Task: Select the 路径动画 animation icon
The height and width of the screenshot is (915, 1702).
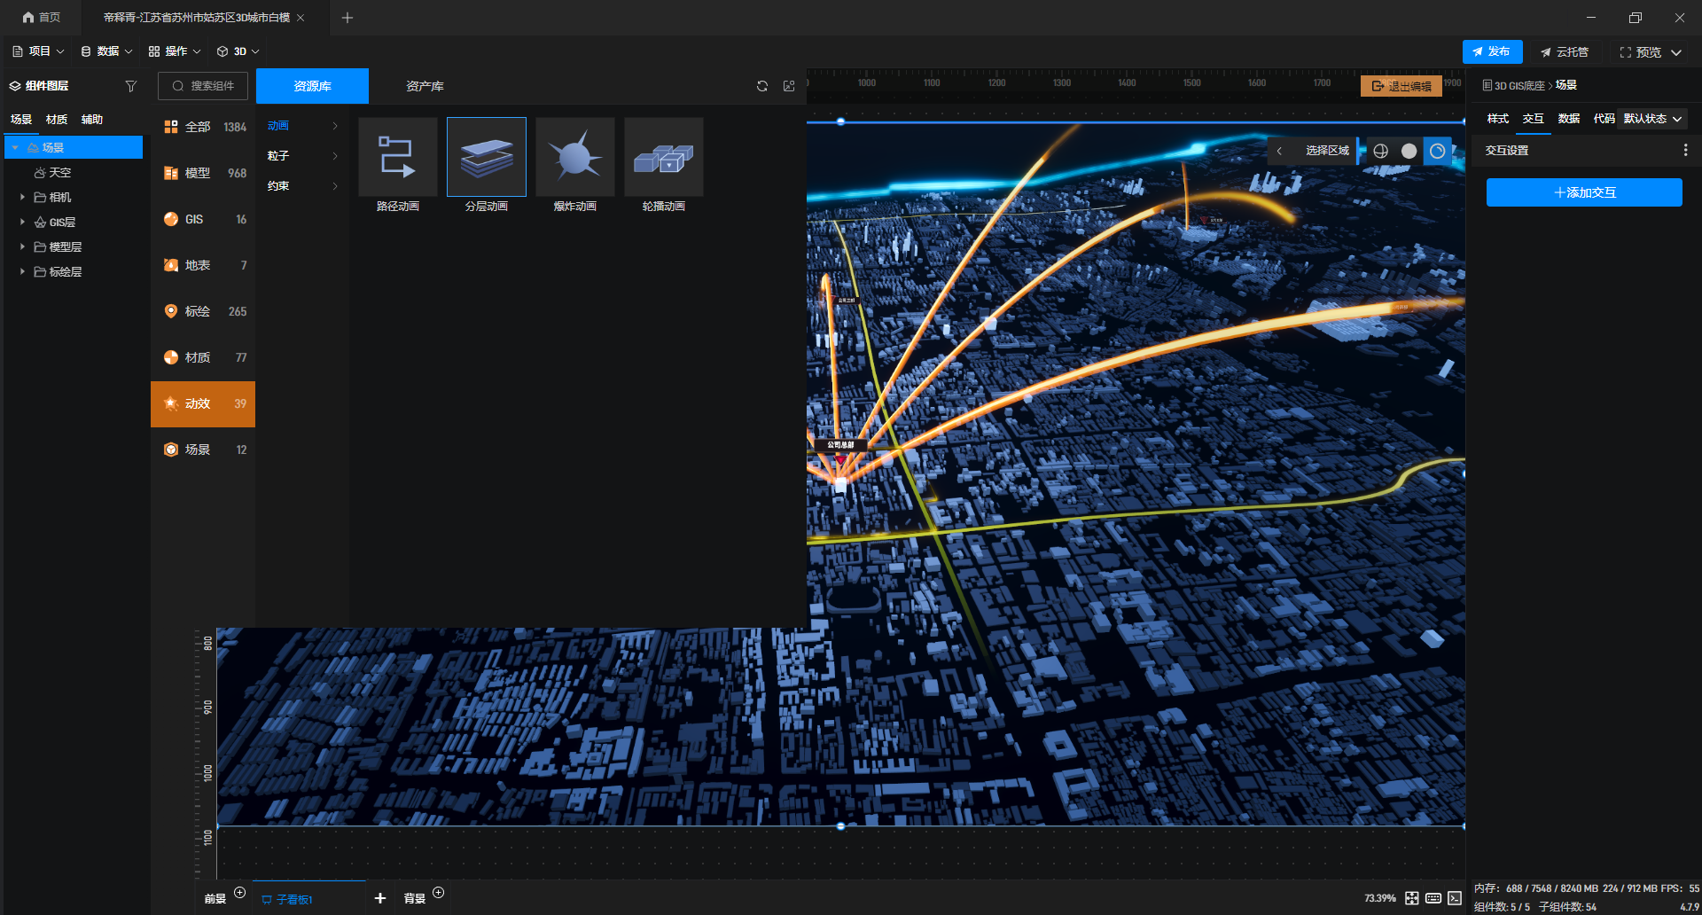Action: tap(397, 157)
